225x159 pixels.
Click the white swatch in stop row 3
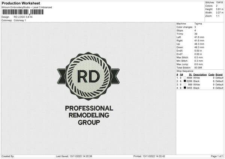[185, 84]
